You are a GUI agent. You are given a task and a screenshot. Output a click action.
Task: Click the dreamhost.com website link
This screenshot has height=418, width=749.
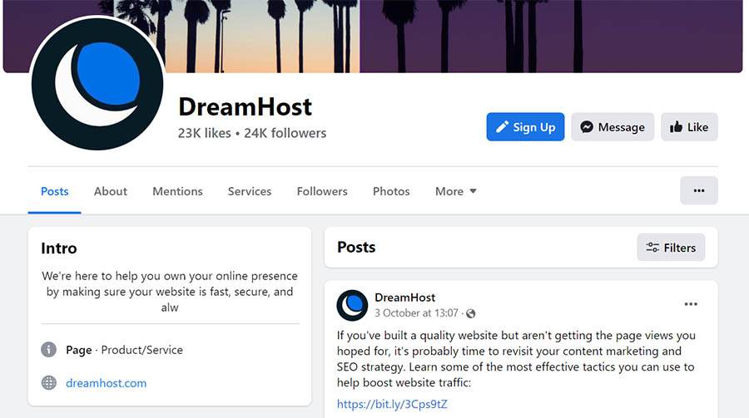(107, 383)
